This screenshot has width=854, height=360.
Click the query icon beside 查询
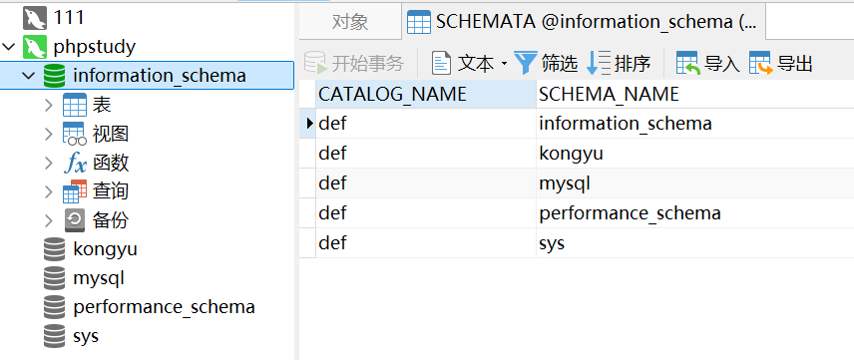pyautogui.click(x=75, y=191)
